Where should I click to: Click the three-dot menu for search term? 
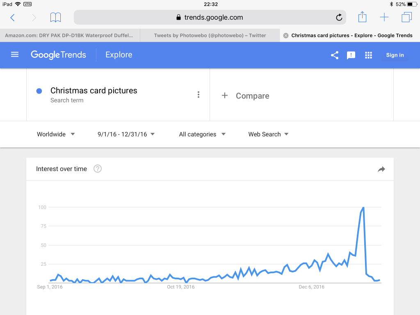point(199,95)
